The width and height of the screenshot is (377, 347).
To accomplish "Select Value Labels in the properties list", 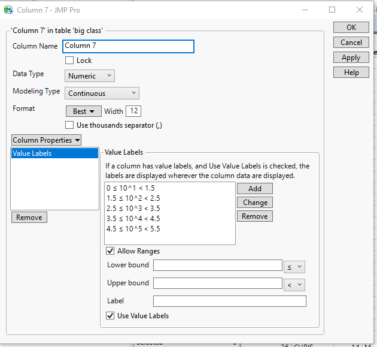I will [x=54, y=153].
